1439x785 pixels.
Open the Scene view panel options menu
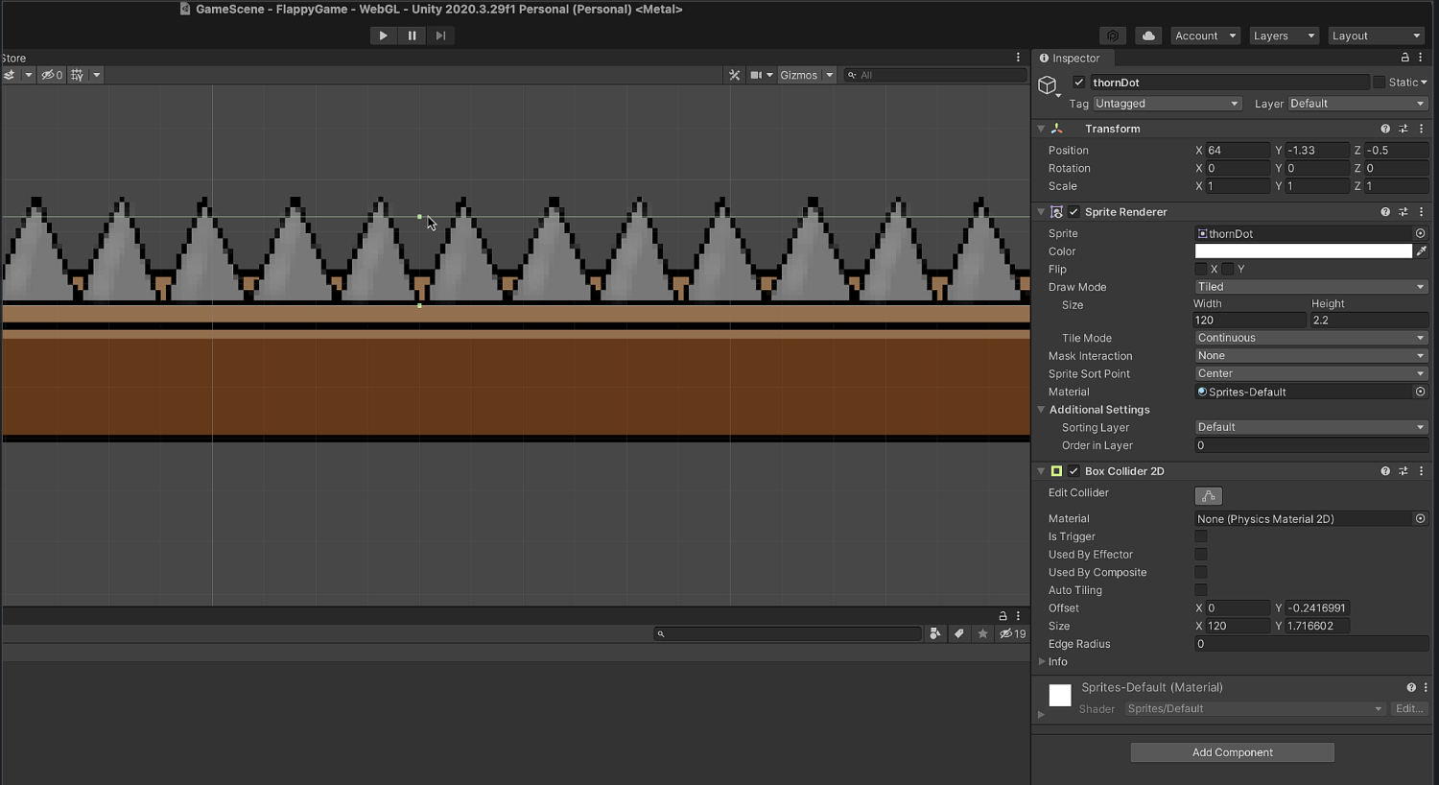point(1019,58)
